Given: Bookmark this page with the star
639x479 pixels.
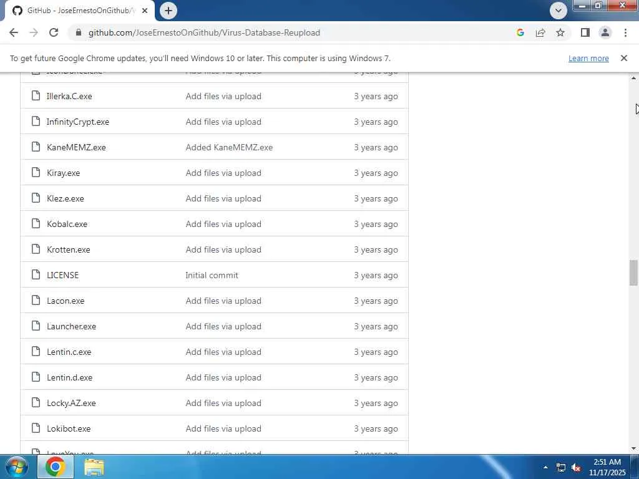Looking at the screenshot, I should pos(560,32).
